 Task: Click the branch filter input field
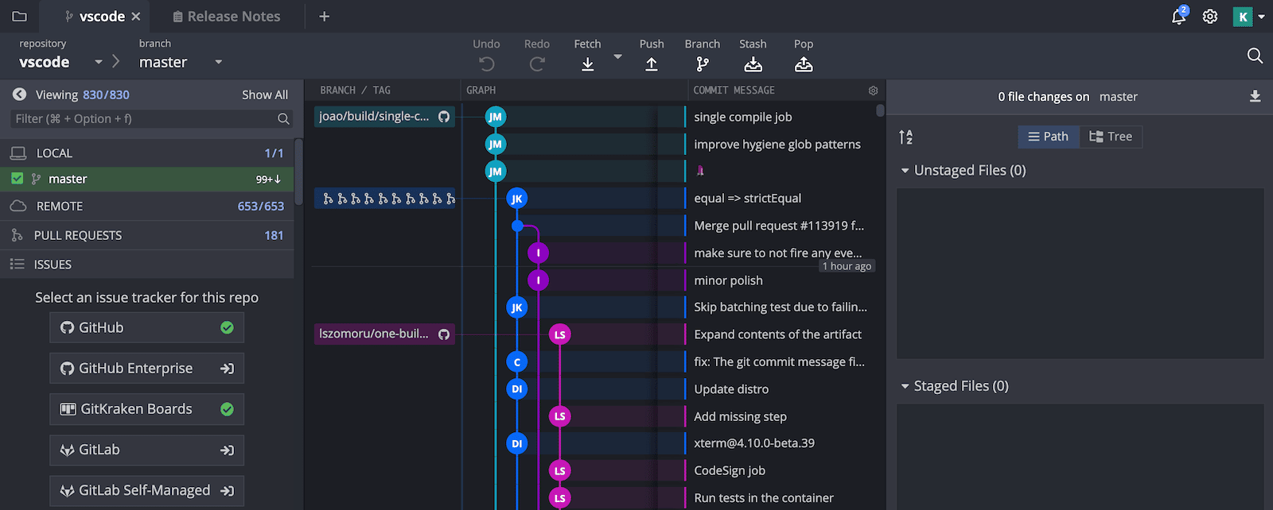pos(143,119)
